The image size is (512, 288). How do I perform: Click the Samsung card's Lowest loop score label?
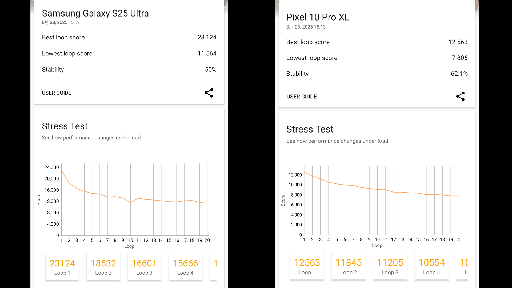pyautogui.click(x=67, y=53)
